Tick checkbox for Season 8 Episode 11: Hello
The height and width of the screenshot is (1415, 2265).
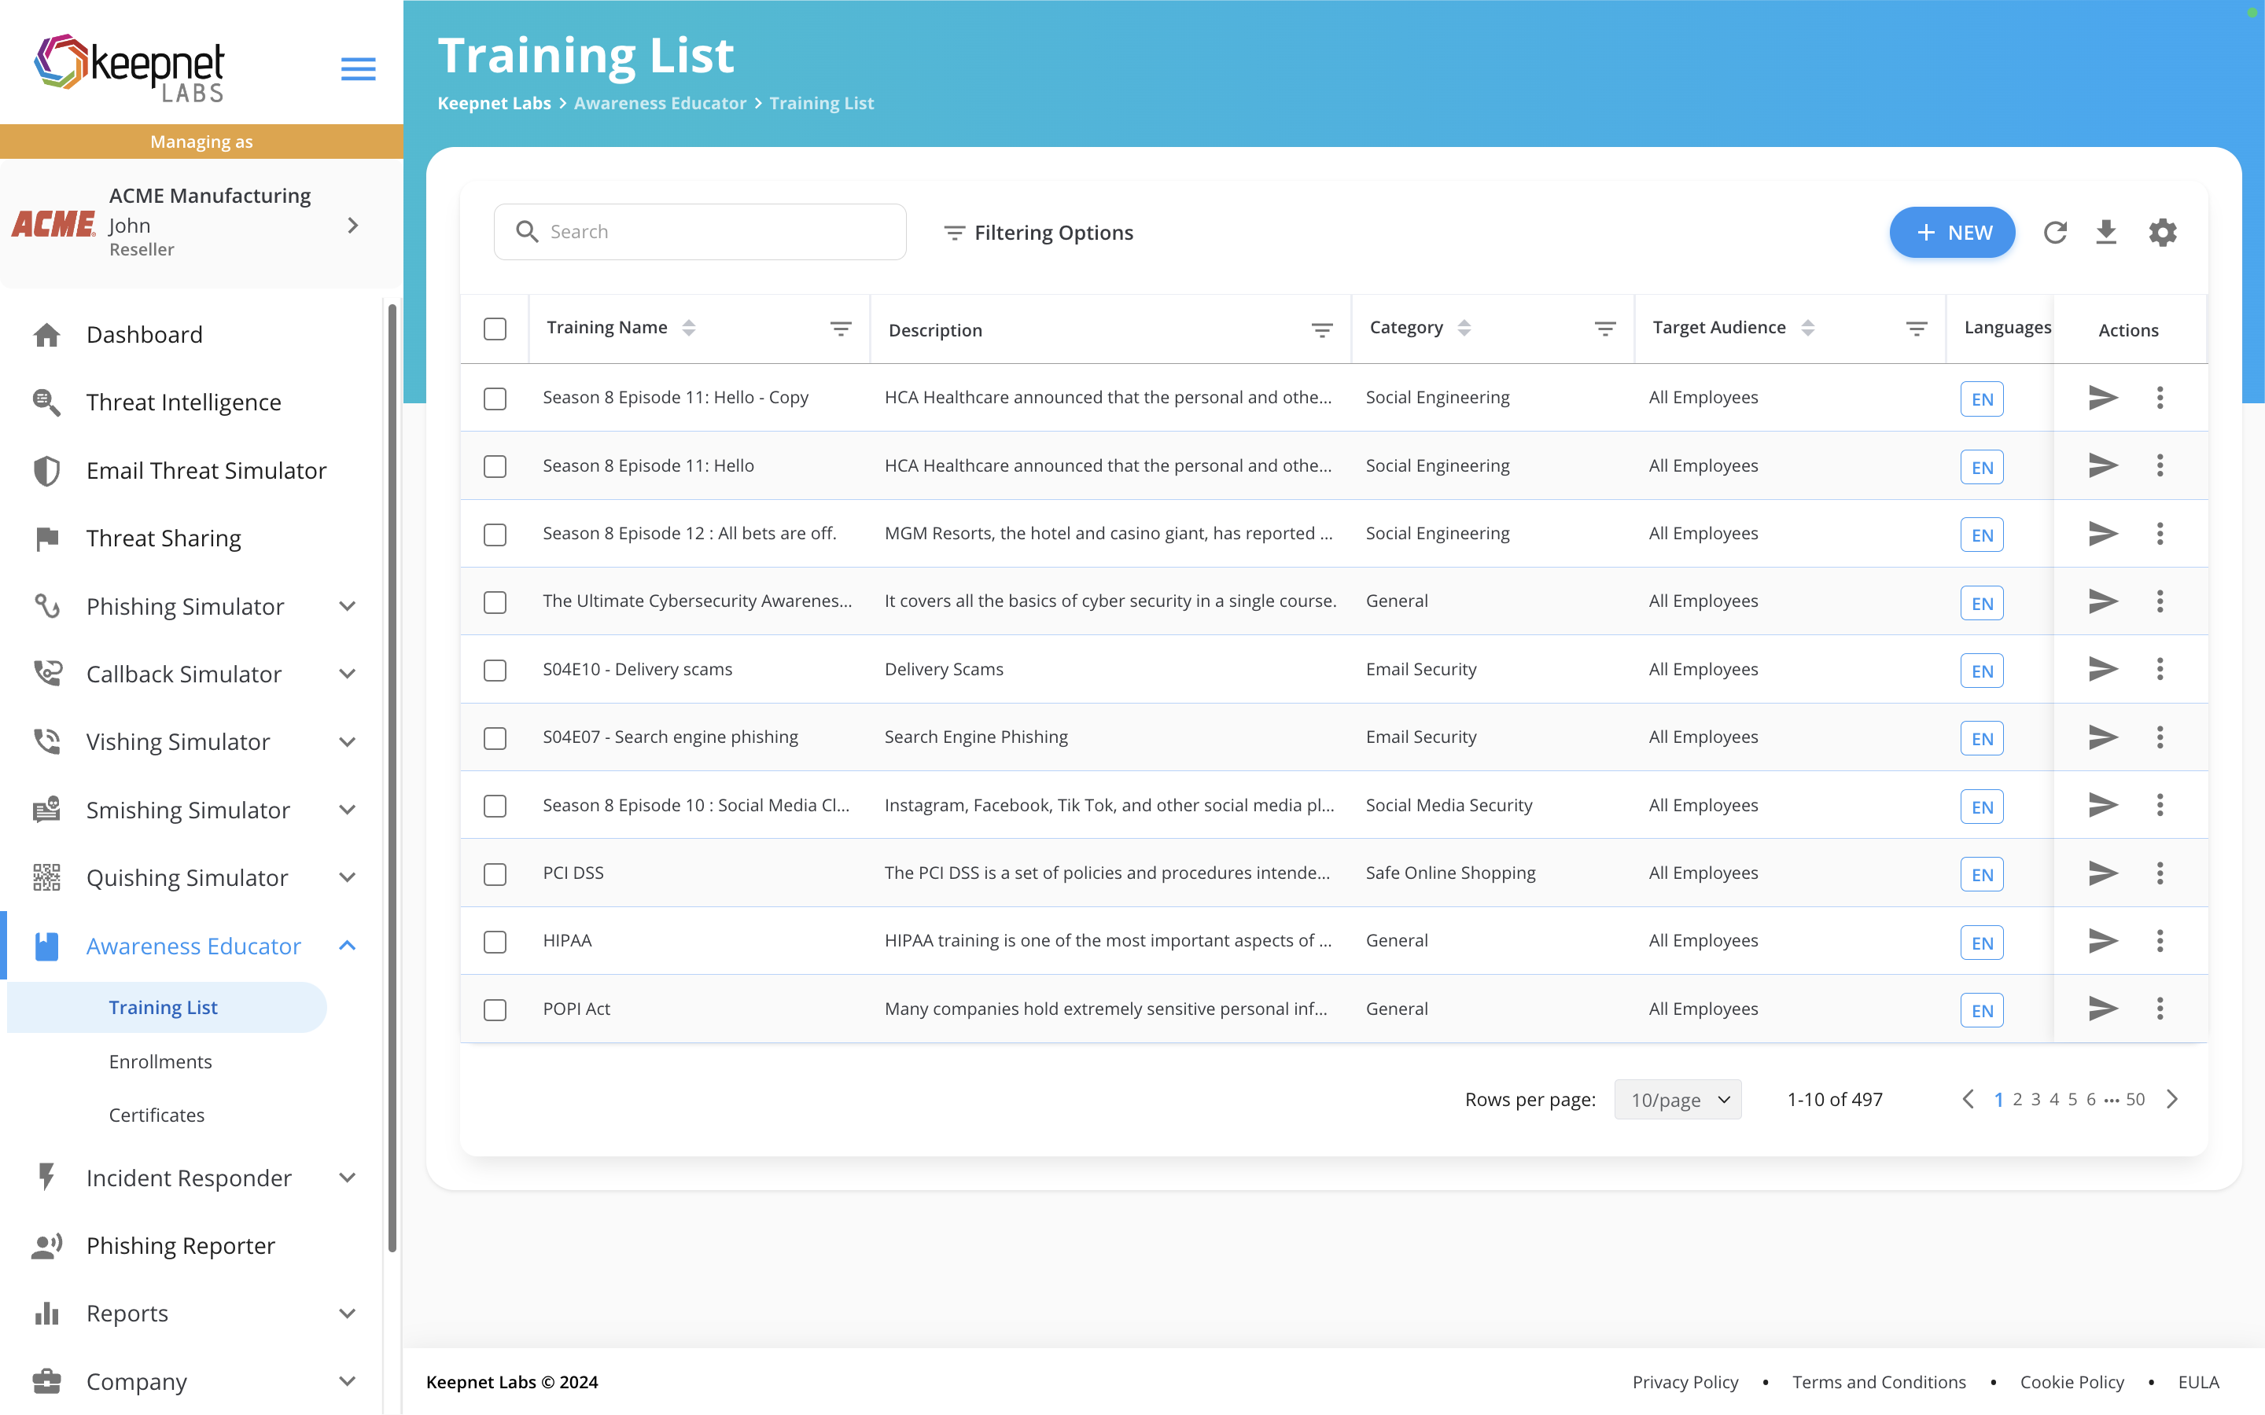[495, 466]
